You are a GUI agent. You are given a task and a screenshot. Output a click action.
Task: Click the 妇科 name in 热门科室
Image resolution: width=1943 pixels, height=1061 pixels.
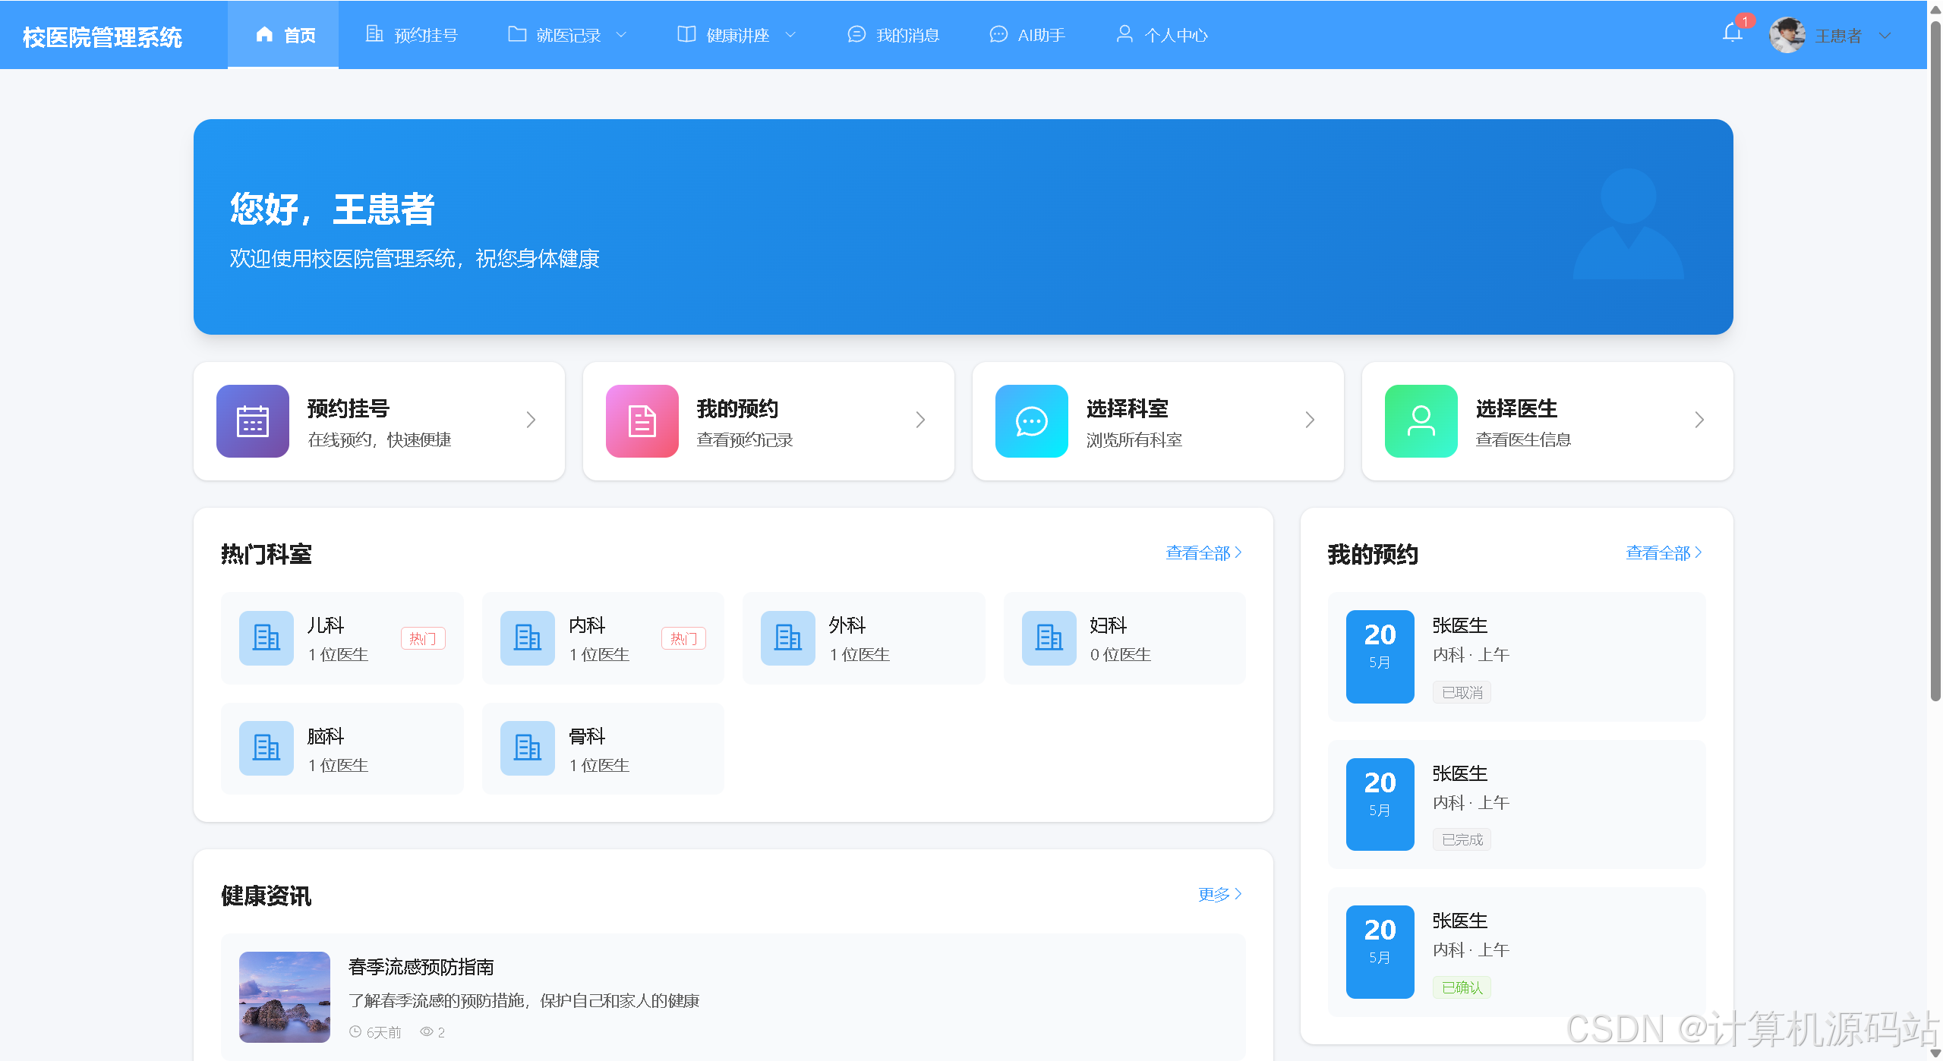[x=1109, y=625]
